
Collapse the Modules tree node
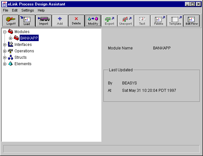click(5, 32)
